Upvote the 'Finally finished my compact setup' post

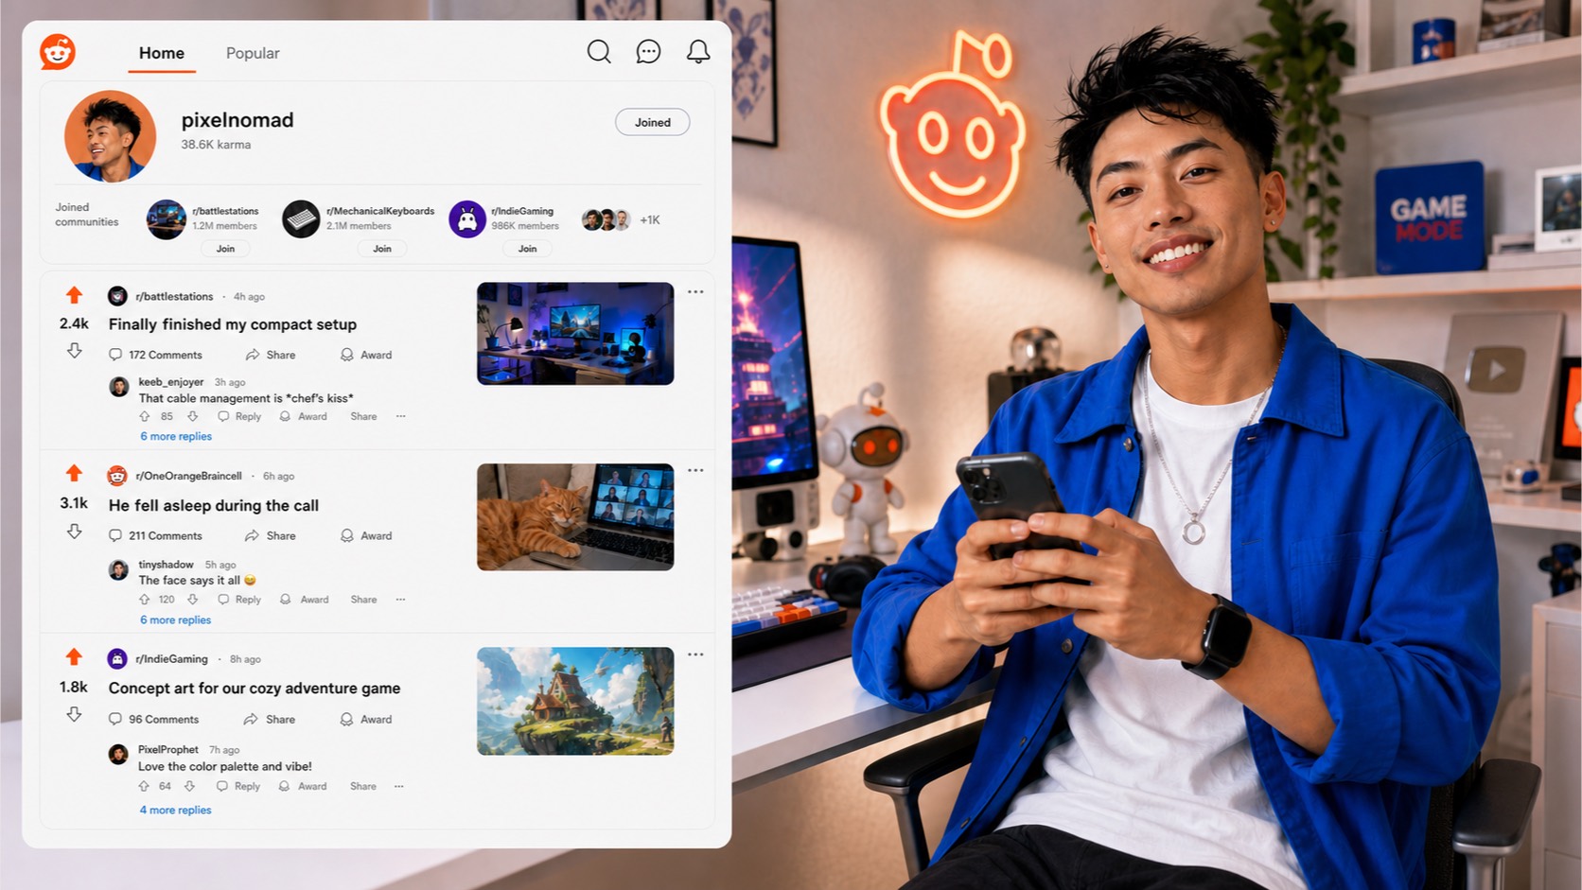click(x=74, y=295)
